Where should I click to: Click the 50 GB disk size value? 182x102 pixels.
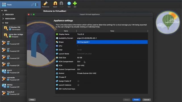[80, 58]
